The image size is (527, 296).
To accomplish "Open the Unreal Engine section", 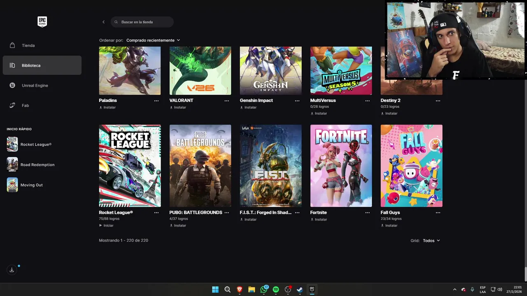I will click(x=42, y=86).
